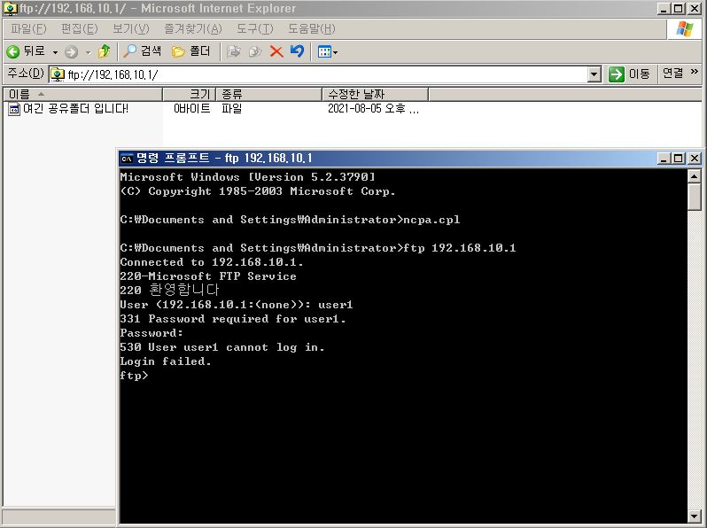Click the 연결 links toolbar label
707x528 pixels.
pyautogui.click(x=672, y=73)
